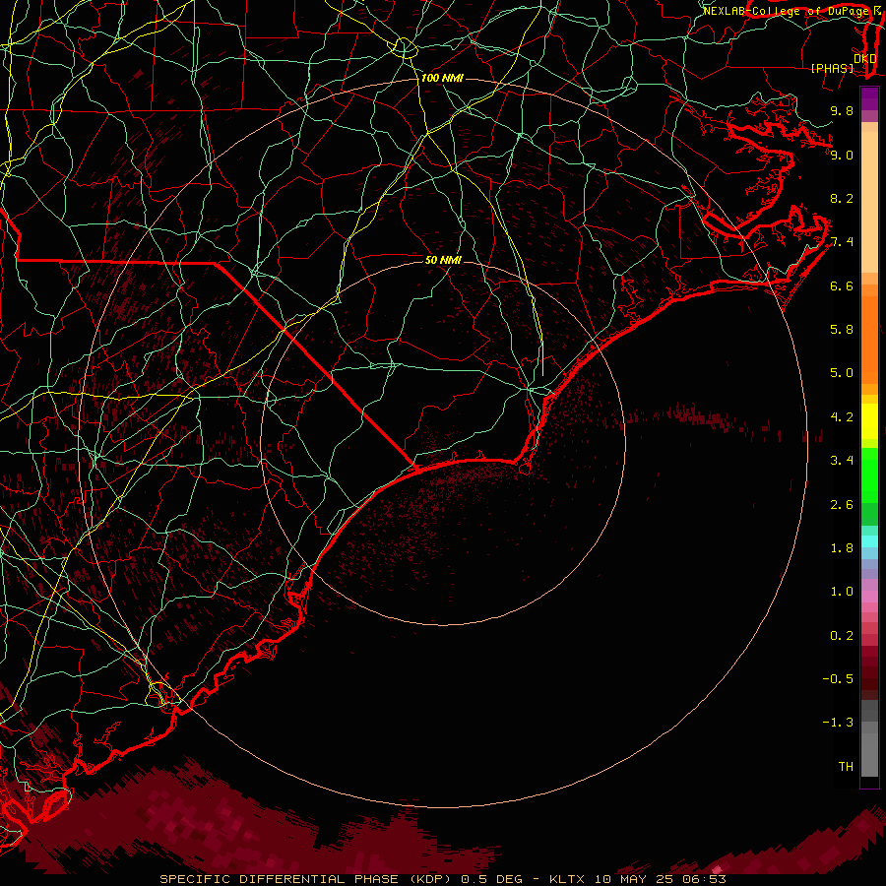
Task: Click the 3.4 value on the color scale
Action: [x=842, y=461]
